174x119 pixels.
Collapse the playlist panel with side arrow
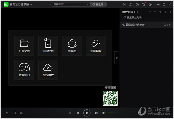(x=117, y=58)
